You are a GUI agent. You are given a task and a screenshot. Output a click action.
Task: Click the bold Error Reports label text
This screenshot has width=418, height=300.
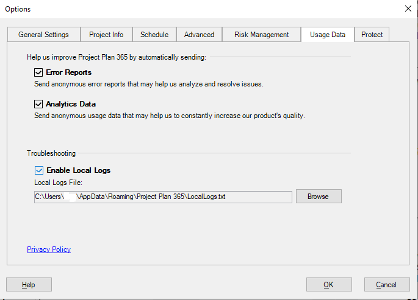pyautogui.click(x=69, y=72)
